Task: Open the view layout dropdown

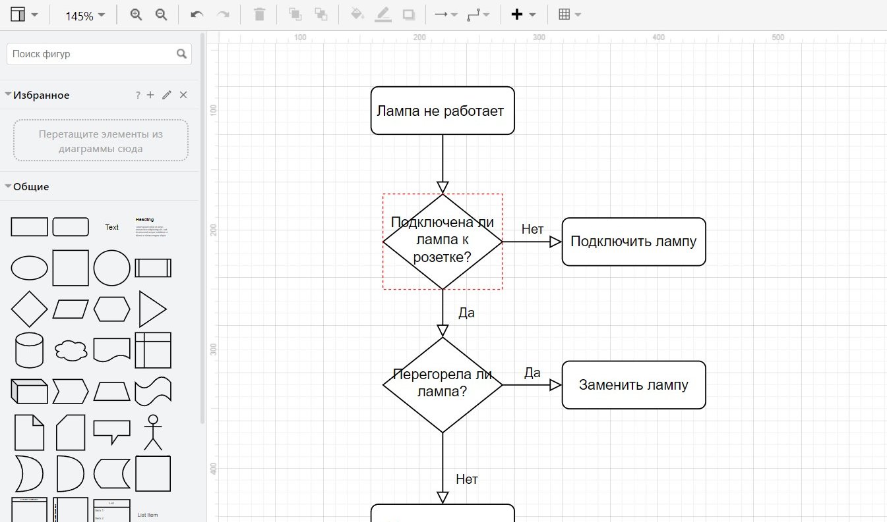Action: click(x=24, y=14)
